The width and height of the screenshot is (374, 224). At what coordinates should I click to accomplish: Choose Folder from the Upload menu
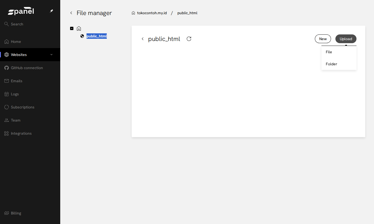click(x=339, y=64)
